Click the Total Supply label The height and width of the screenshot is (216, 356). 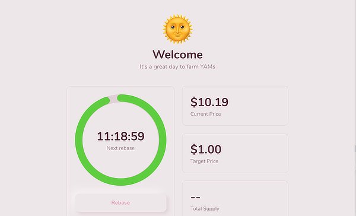[205, 209]
